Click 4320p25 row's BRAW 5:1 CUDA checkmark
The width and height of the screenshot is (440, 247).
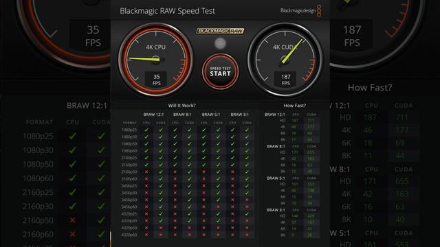pyautogui.click(x=218, y=213)
